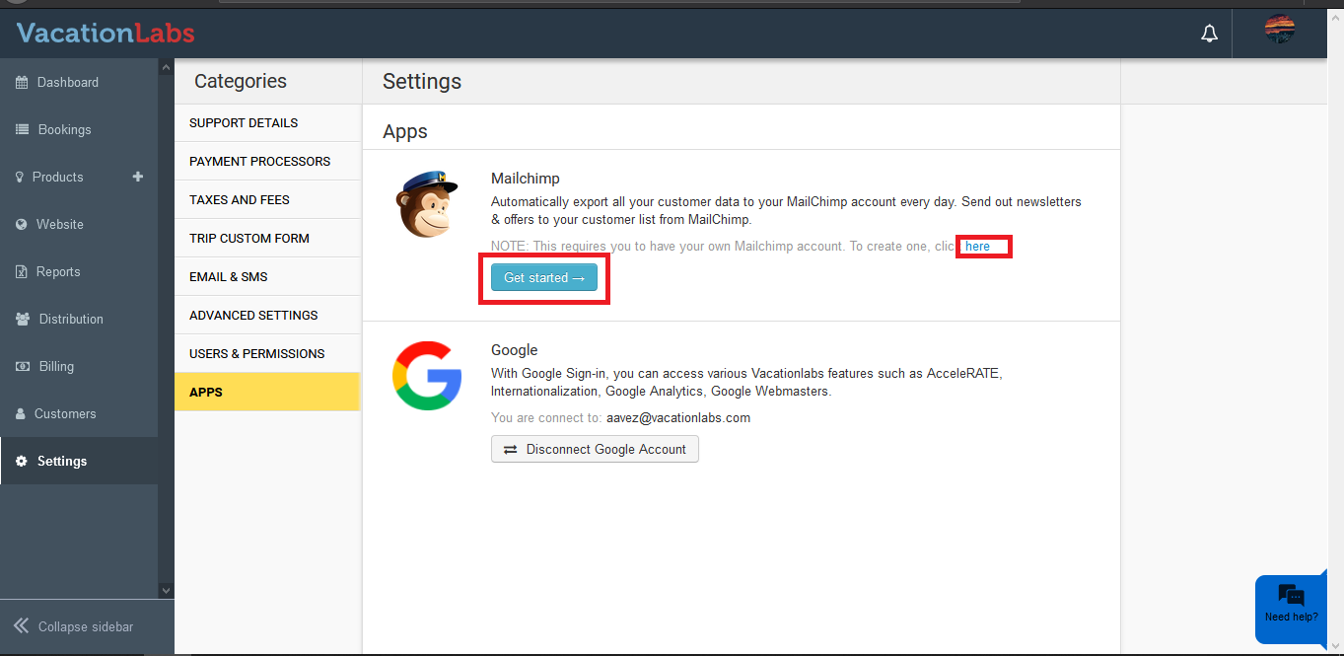Open the Trip Custom Form category
This screenshot has width=1344, height=656.
coord(267,238)
